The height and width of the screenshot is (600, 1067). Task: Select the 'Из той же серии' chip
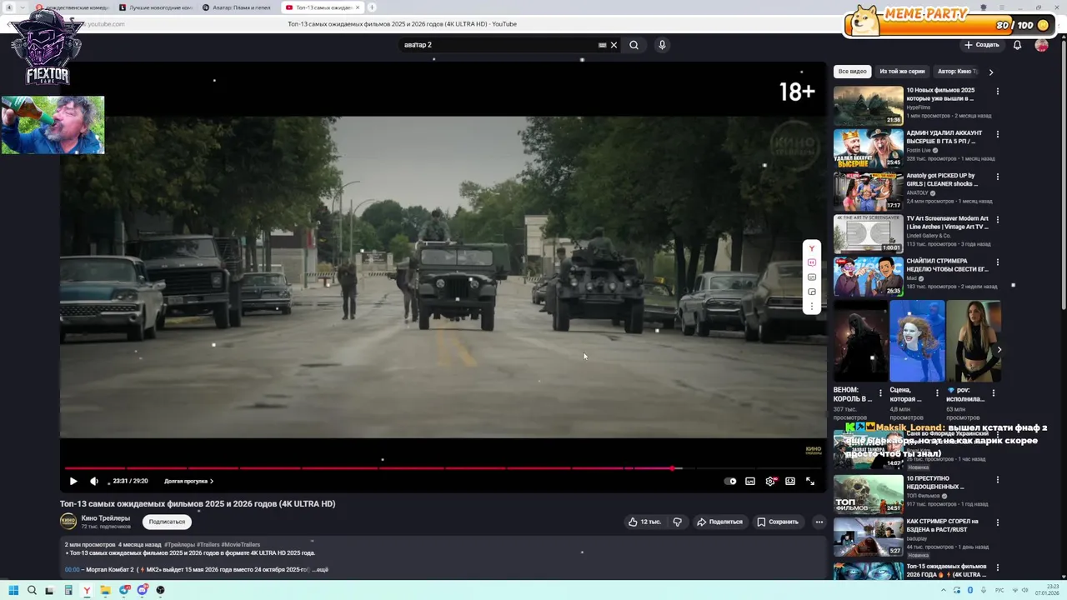[x=902, y=72]
